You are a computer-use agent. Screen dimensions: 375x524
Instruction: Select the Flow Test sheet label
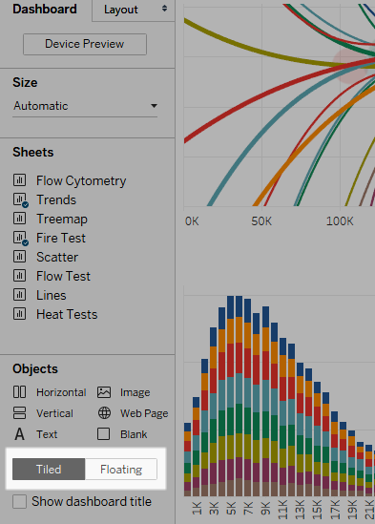(63, 276)
